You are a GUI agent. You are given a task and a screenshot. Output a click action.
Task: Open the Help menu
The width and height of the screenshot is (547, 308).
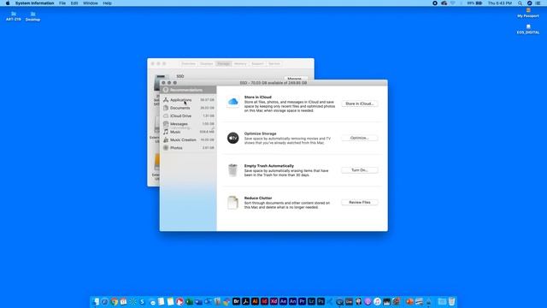pos(108,3)
